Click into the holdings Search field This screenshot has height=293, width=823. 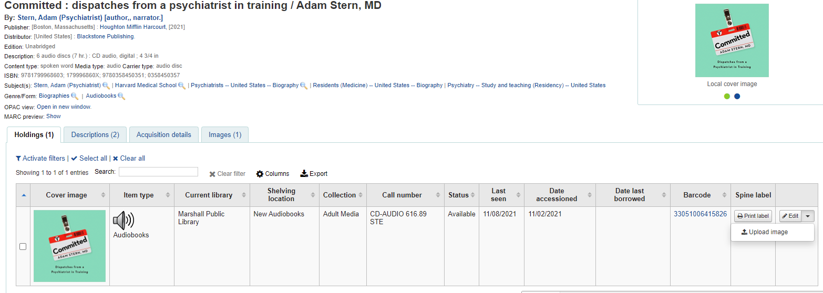click(158, 172)
